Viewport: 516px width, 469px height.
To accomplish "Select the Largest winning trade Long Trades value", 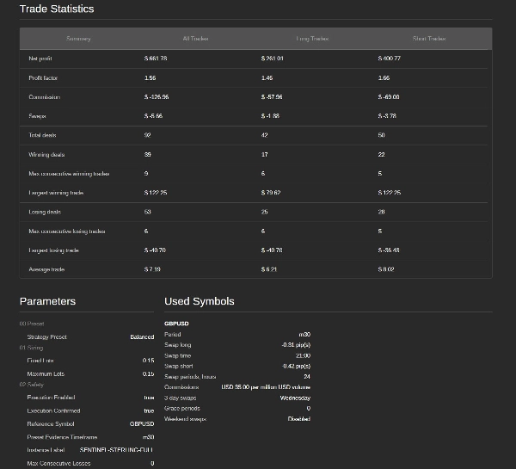I will click(x=271, y=193).
